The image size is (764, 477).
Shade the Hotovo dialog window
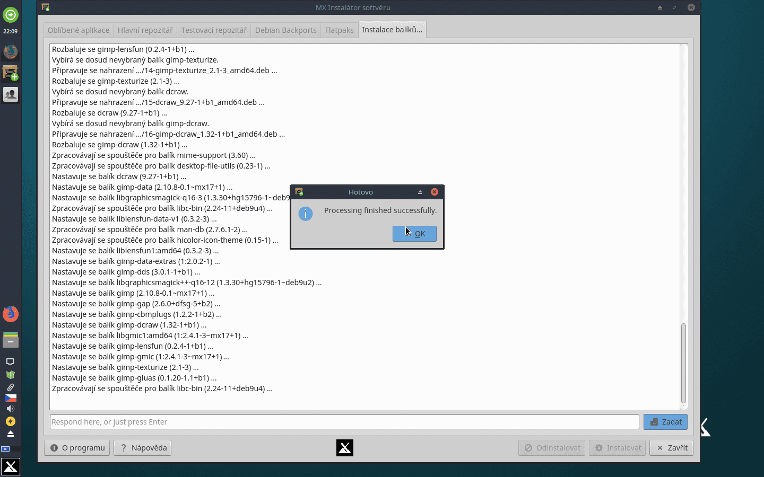pyautogui.click(x=420, y=192)
